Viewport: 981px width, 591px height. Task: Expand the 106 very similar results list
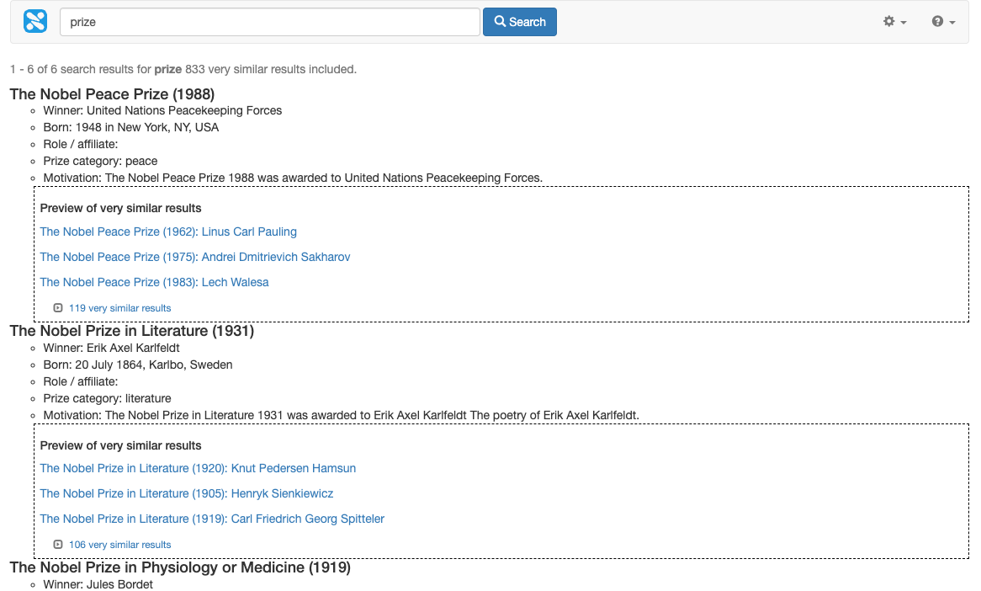coord(119,544)
